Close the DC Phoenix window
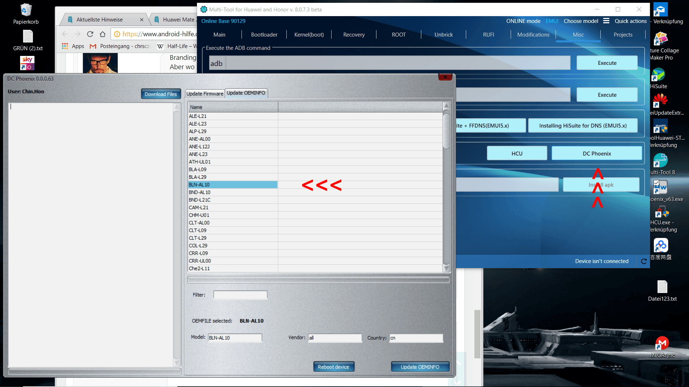 [445, 77]
